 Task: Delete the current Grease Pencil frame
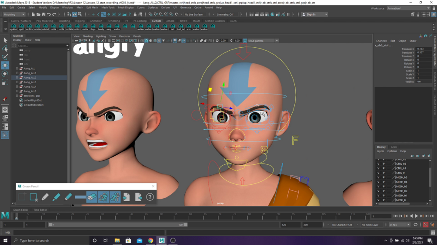(x=33, y=197)
